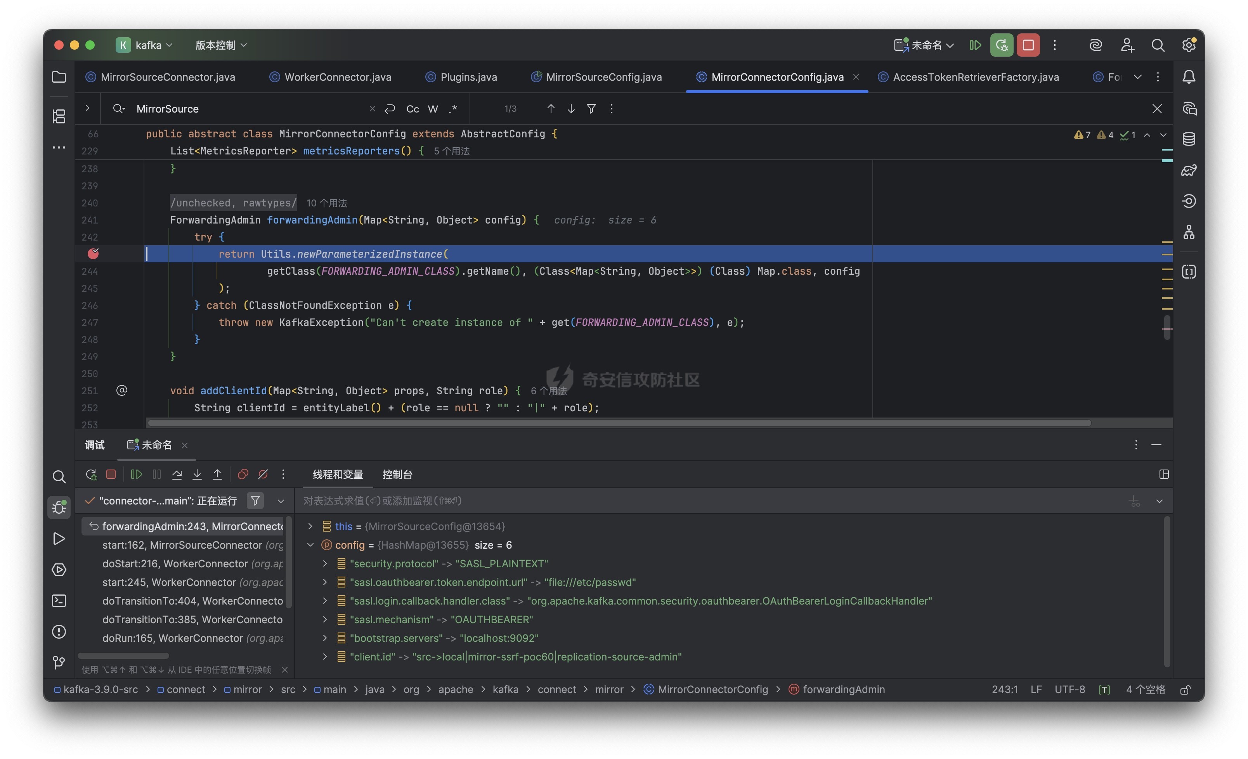Rerun debug session in debug toolbar
The height and width of the screenshot is (759, 1248).
[91, 475]
